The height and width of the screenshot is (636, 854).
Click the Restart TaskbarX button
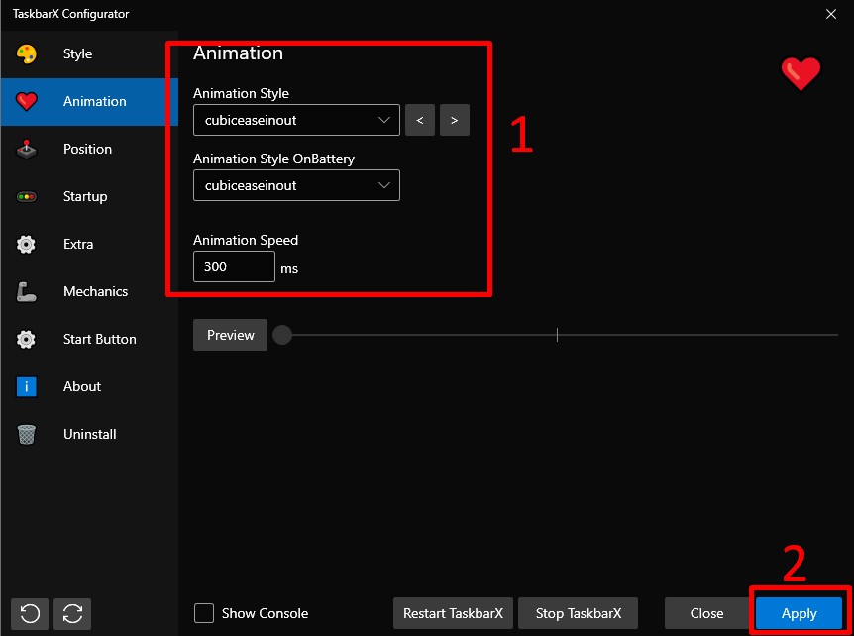453,613
